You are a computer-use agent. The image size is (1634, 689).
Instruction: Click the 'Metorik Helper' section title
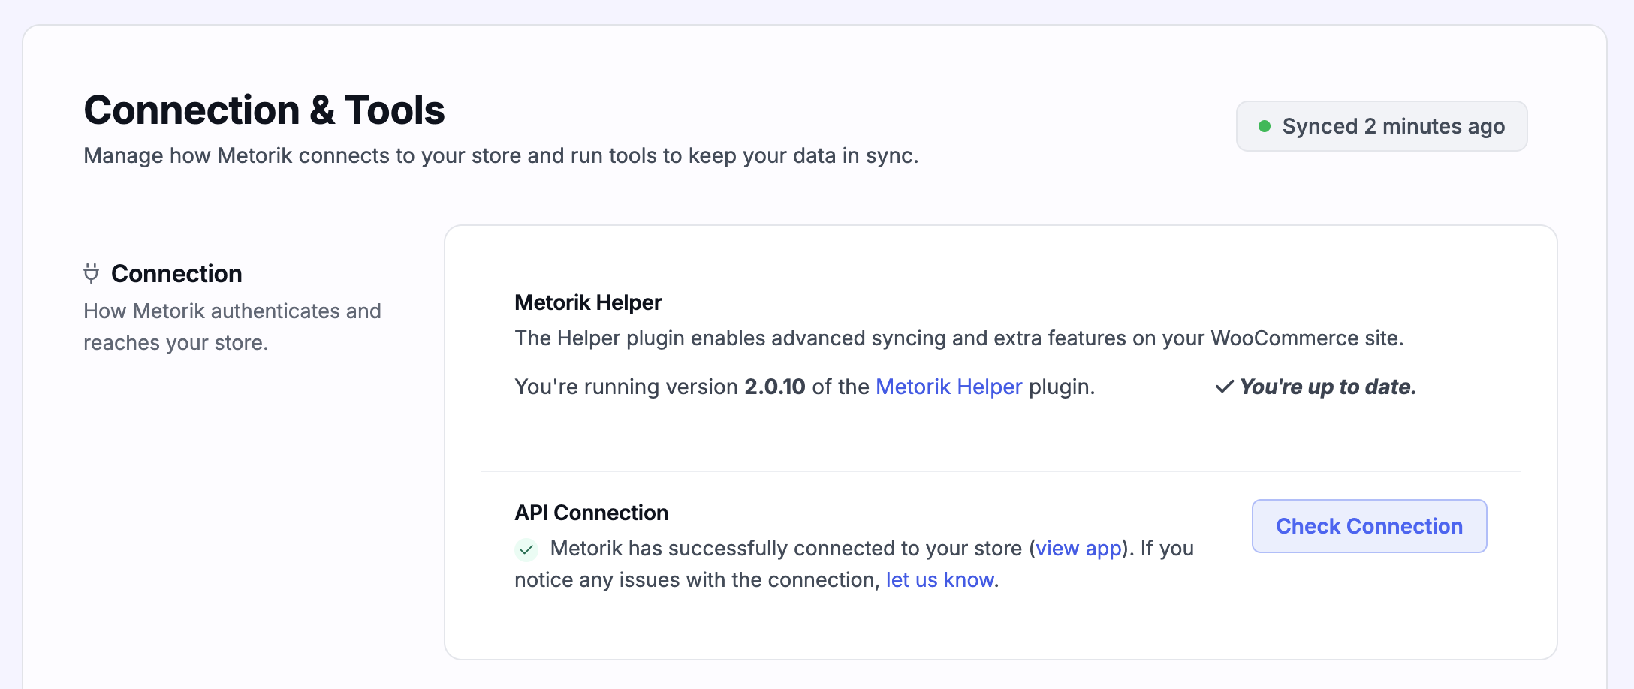click(588, 302)
